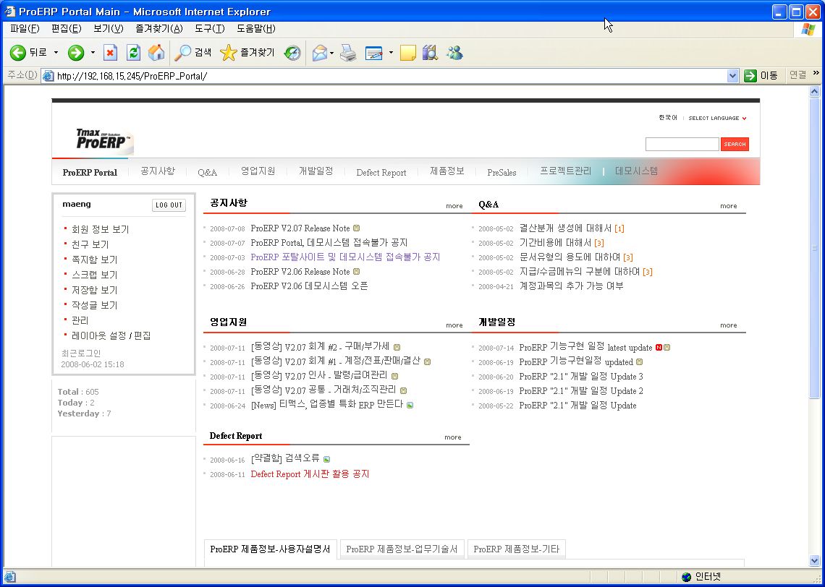Click the red SEARCH button
The width and height of the screenshot is (825, 587).
(735, 144)
